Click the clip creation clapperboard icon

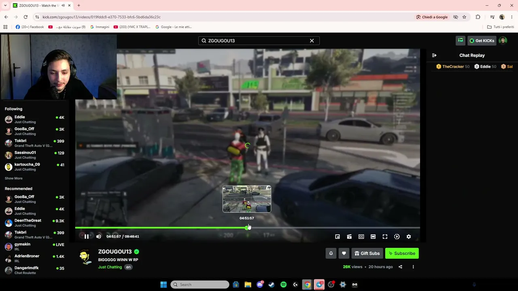[x=349, y=236]
